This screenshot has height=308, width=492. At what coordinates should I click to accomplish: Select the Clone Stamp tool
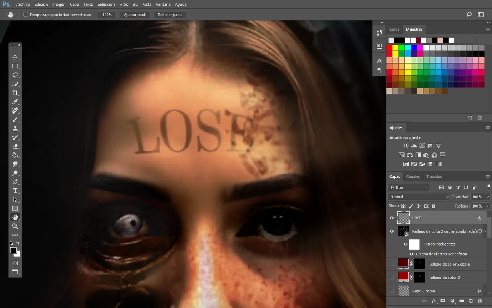click(x=15, y=129)
